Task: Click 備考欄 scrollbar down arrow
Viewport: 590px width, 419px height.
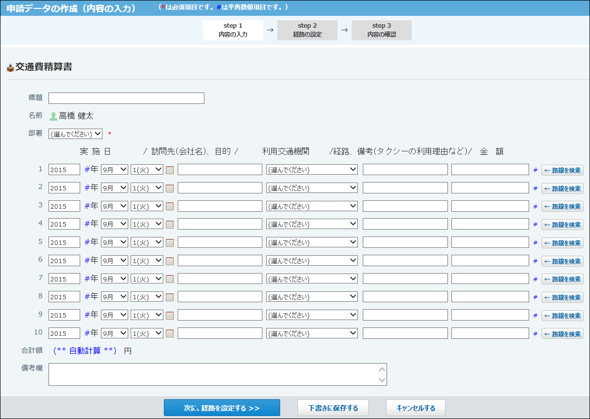Action: (382, 380)
